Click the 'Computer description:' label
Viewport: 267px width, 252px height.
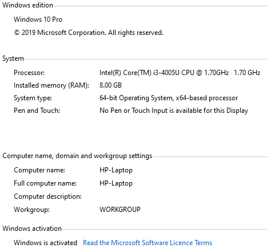click(47, 196)
